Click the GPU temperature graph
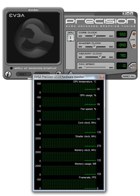Viewport: 140px width, 196px height. tap(69, 88)
